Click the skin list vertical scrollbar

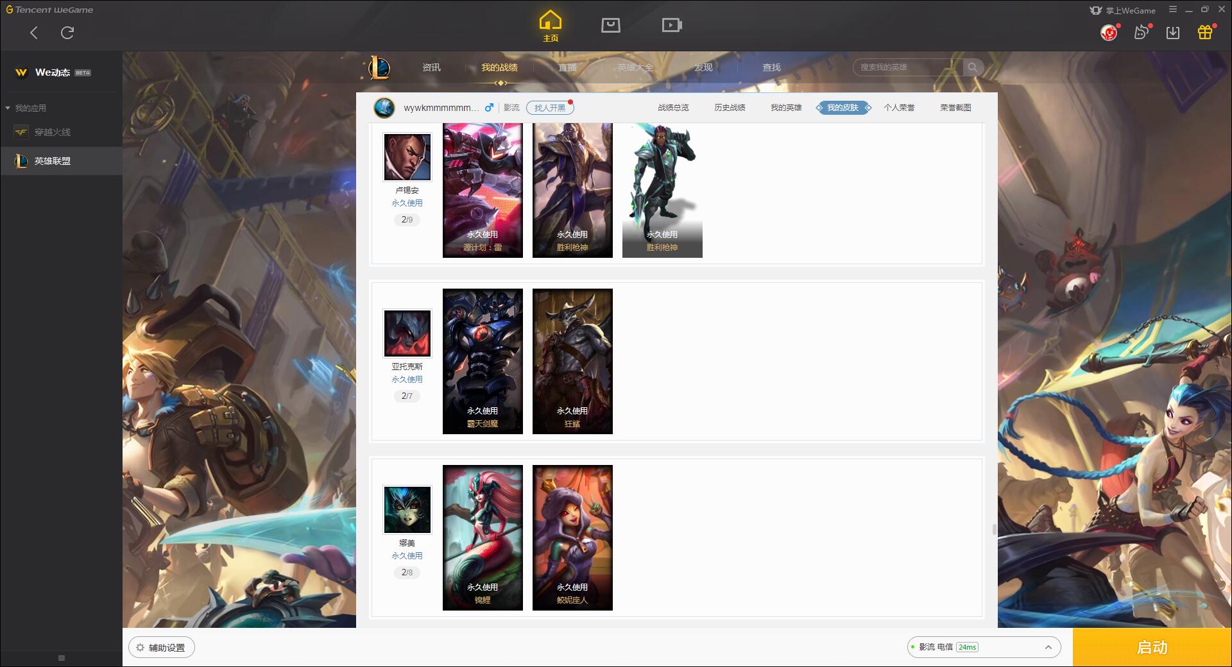click(x=994, y=529)
